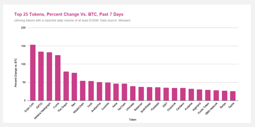Click the Token x-axis title

click(133, 120)
